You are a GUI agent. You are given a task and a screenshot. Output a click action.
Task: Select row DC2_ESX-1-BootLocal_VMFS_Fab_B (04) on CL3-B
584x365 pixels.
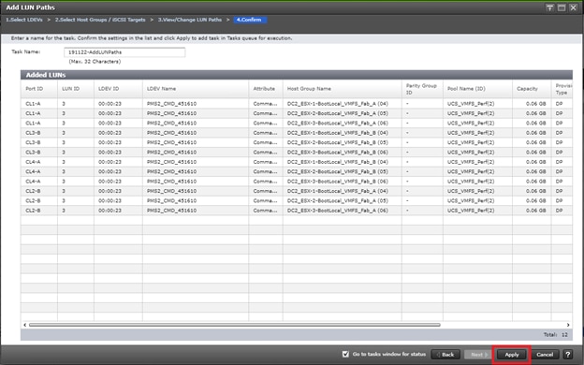point(297,133)
